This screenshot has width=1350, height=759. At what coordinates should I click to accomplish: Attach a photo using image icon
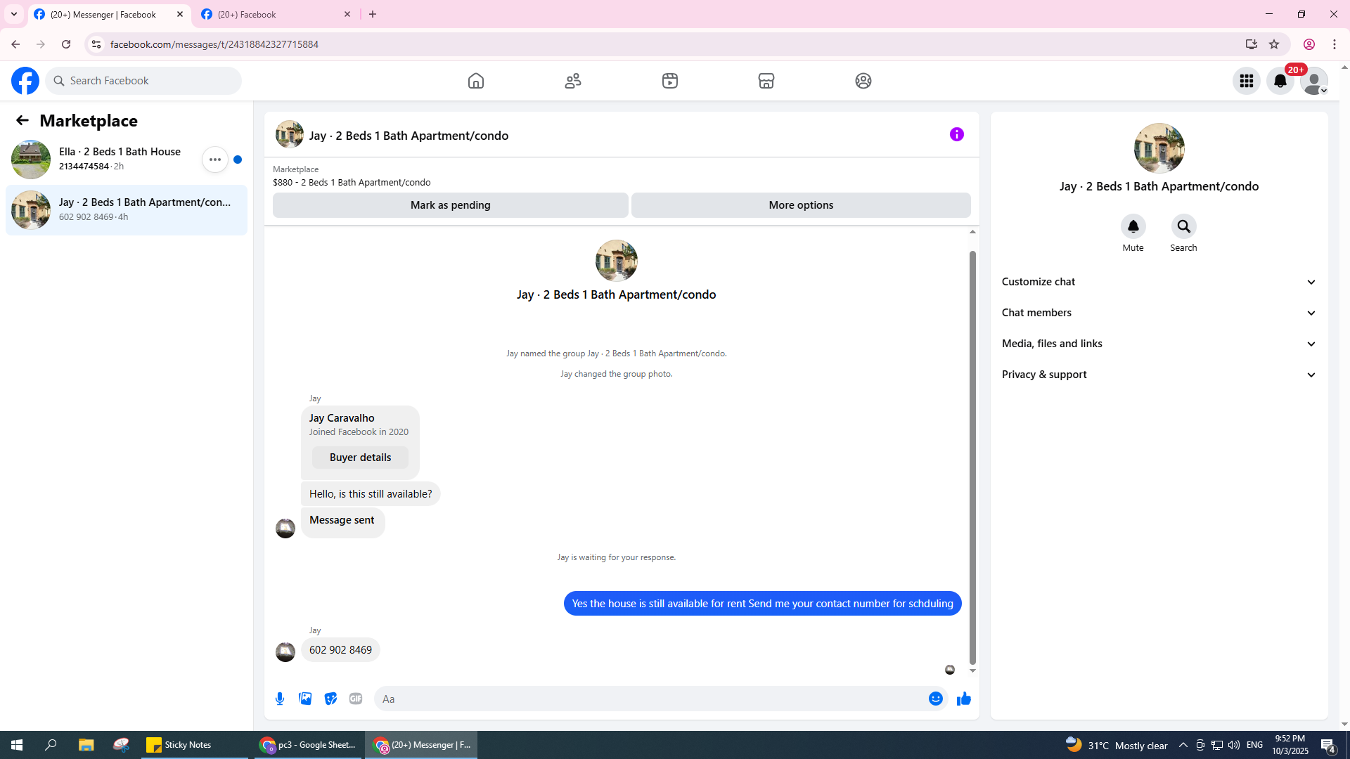coord(305,699)
